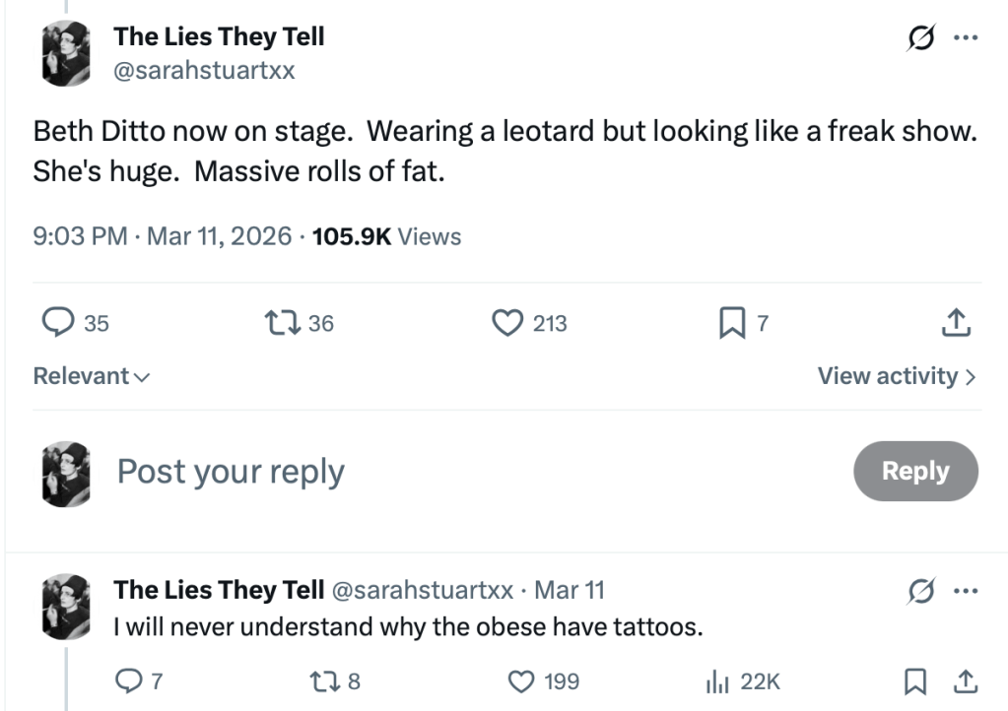Image resolution: width=1008 pixels, height=711 pixels.
Task: Bookmark the tattoos reply tweet
Action: click(915, 680)
